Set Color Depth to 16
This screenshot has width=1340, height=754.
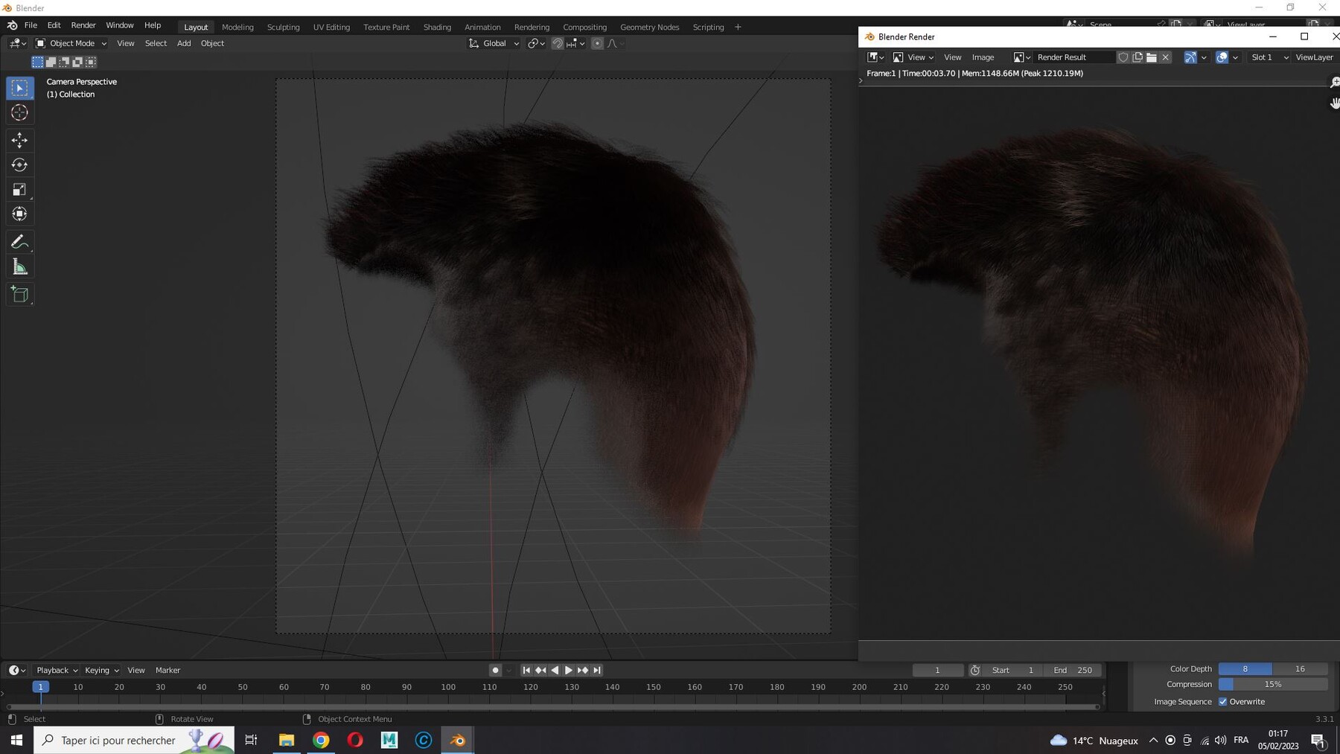[1300, 669]
